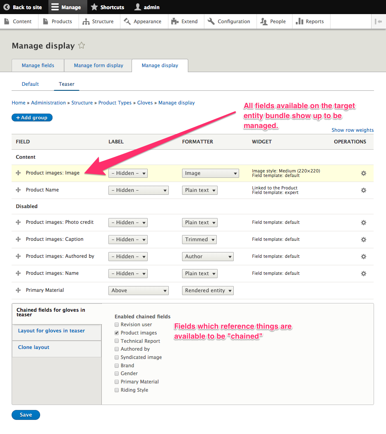This screenshot has height=434, width=386.
Task: Open the Primary Material label dropdown
Action: coord(138,290)
